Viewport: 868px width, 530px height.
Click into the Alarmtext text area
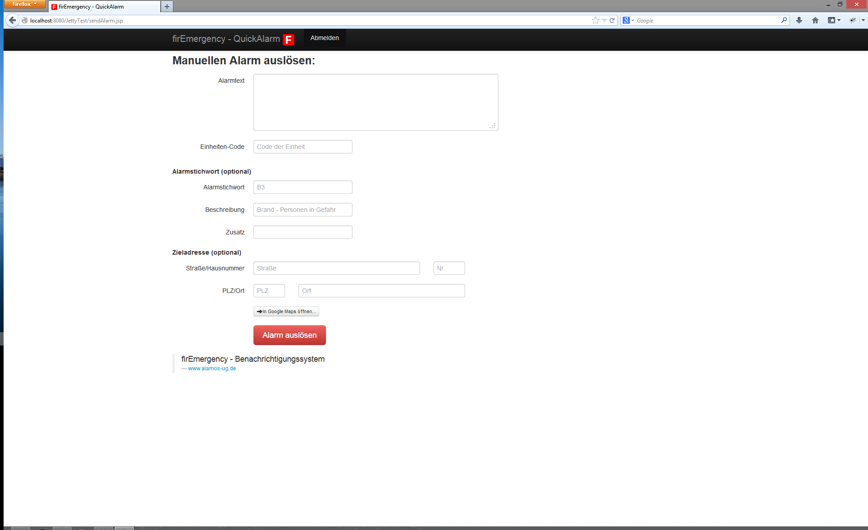pyautogui.click(x=375, y=102)
